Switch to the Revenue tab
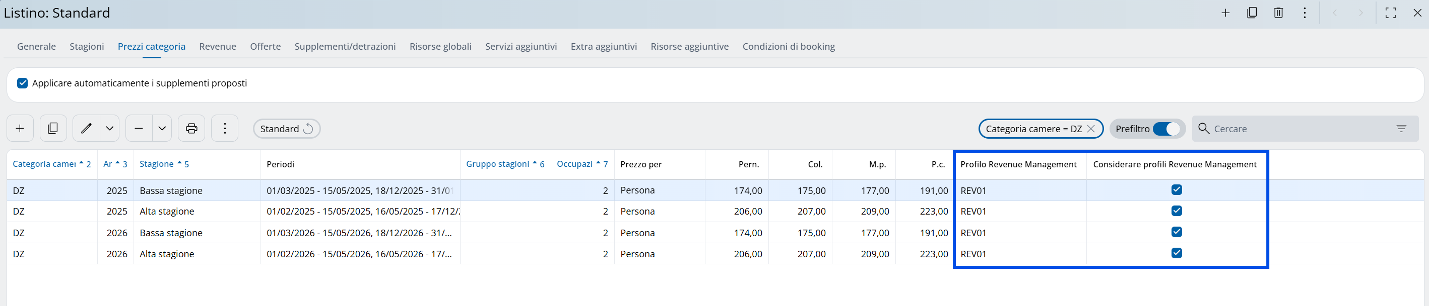This screenshot has width=1429, height=306. click(x=218, y=47)
